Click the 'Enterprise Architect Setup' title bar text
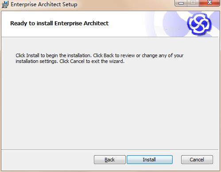Image resolution: width=221 pixels, height=172 pixels. (x=44, y=4)
